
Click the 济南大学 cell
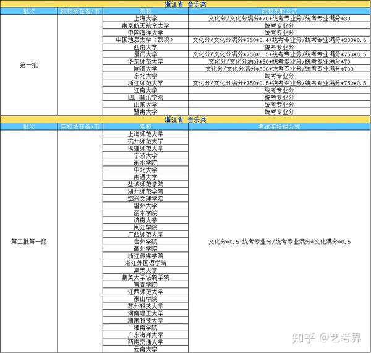pyautogui.click(x=145, y=220)
